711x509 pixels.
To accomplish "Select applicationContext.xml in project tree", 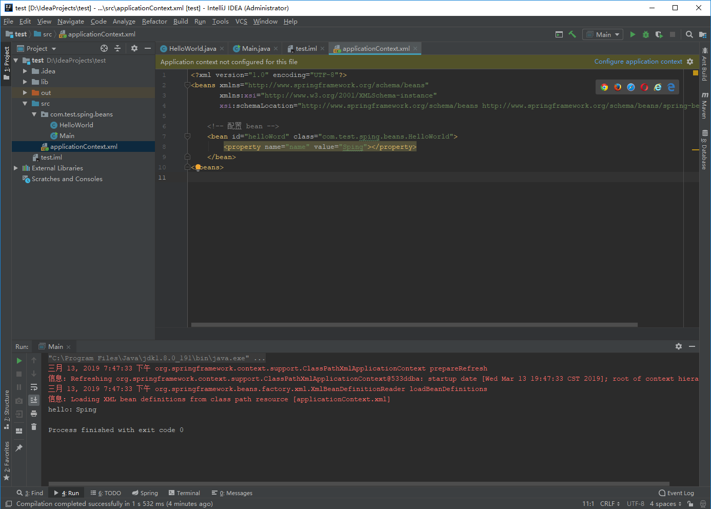I will (83, 147).
